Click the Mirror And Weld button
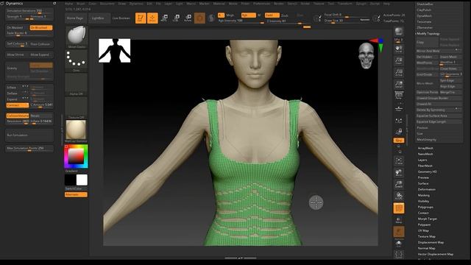 point(439,51)
